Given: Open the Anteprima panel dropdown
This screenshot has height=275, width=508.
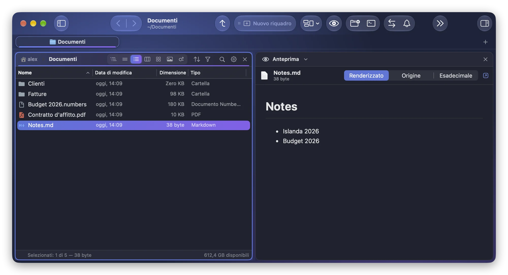Looking at the screenshot, I should tap(306, 59).
